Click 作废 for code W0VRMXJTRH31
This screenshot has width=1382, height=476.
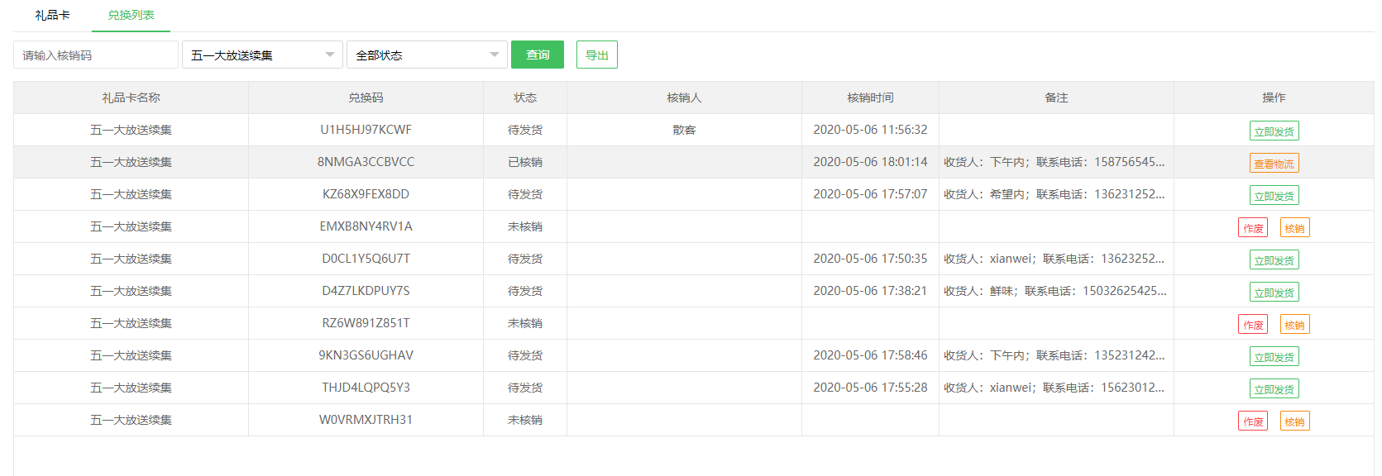coord(1253,421)
